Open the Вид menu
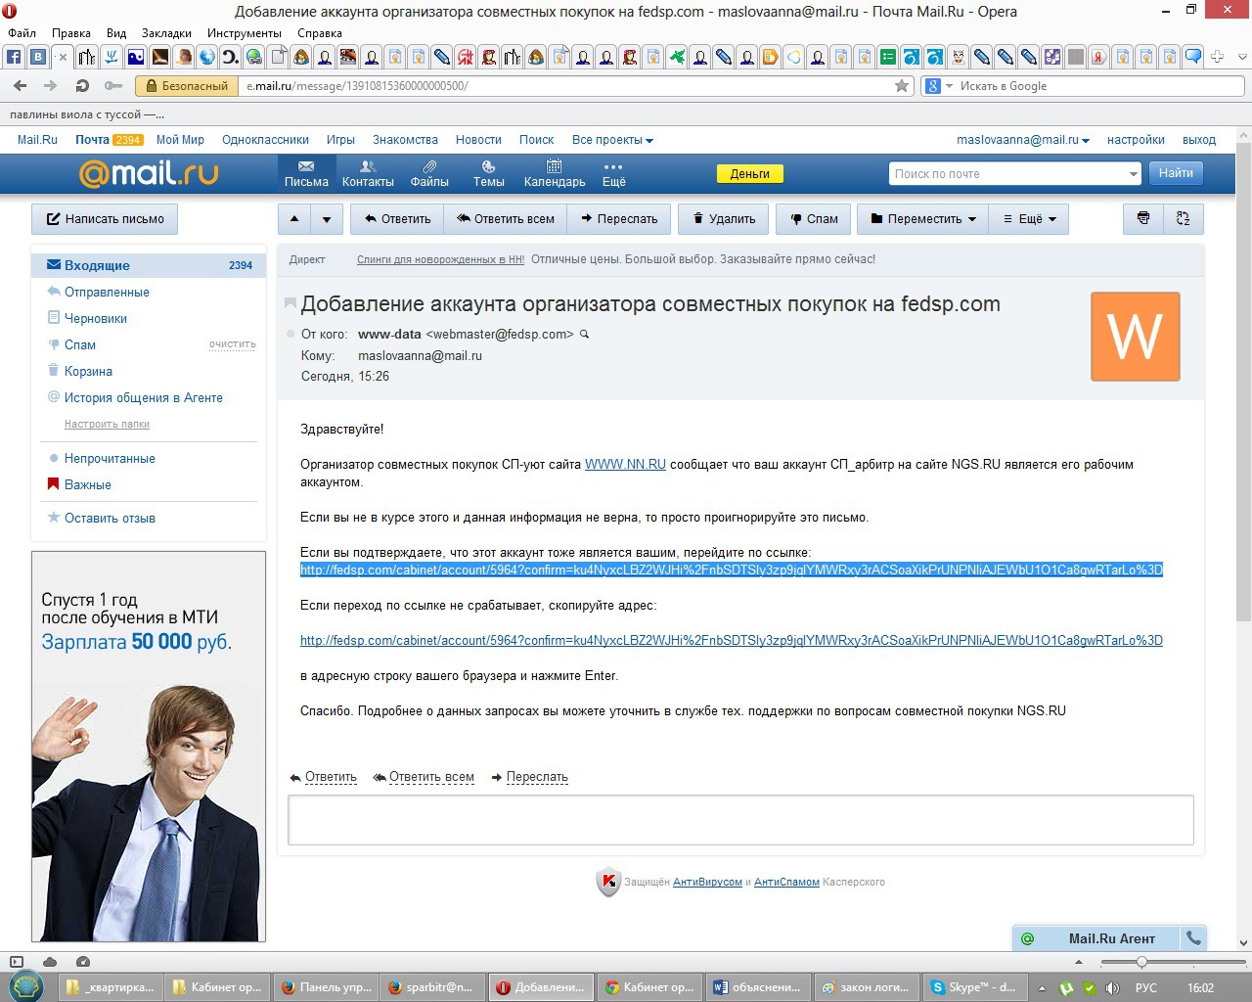Image resolution: width=1252 pixels, height=1002 pixels. 116,33
